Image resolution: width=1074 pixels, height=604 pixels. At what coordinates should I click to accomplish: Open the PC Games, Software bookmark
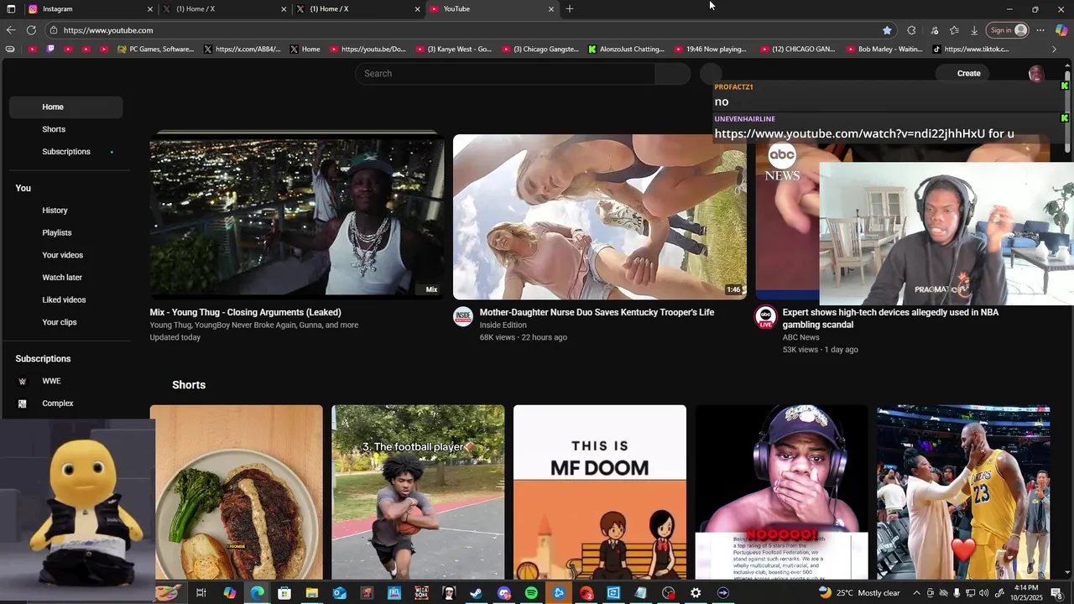156,49
